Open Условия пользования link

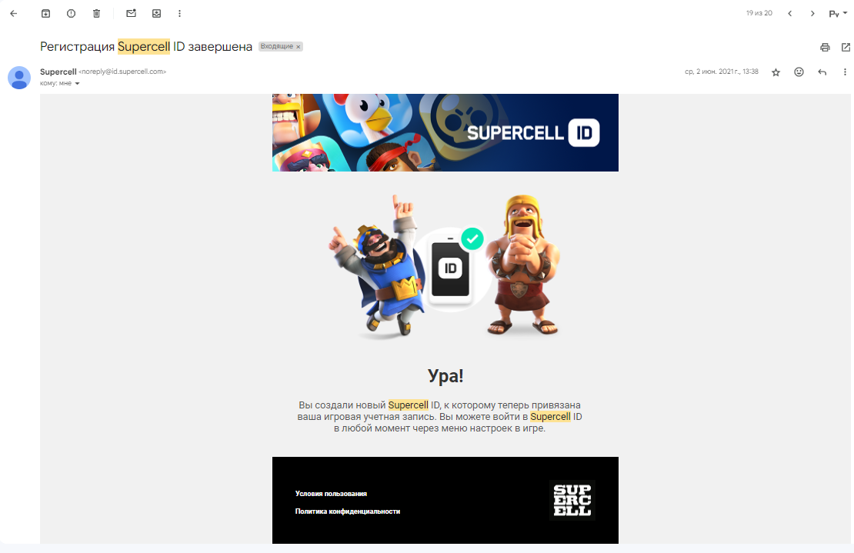[x=331, y=494]
